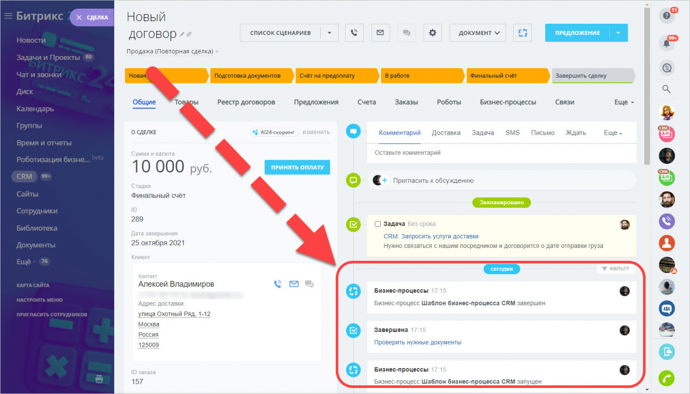This screenshot has height=394, width=690.
Task: Click the pencil edit icon next to deal title
Action: 182,34
